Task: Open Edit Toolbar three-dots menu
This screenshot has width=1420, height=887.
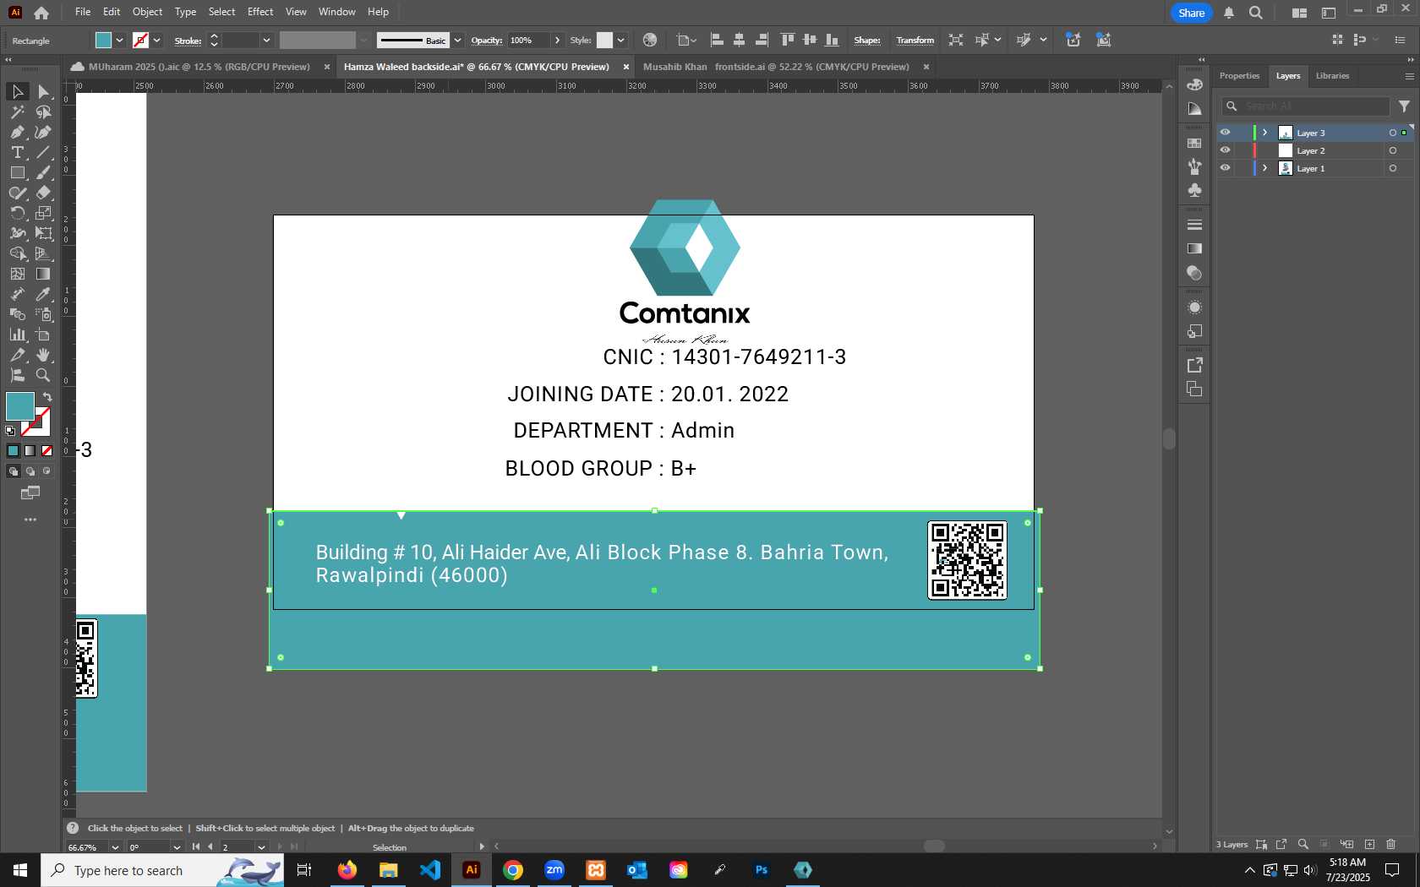Action: [x=30, y=520]
